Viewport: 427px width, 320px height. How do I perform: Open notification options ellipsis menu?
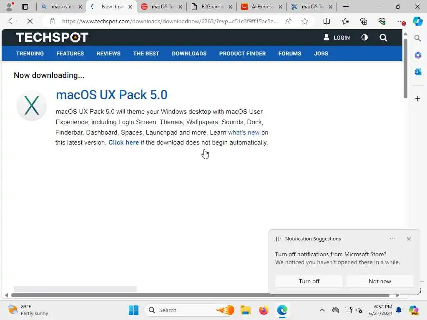[392, 239]
